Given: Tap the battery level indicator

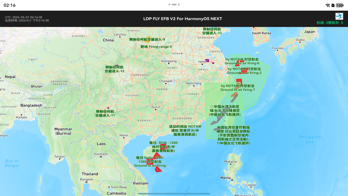Looking at the screenshot, I should click(x=340, y=5).
